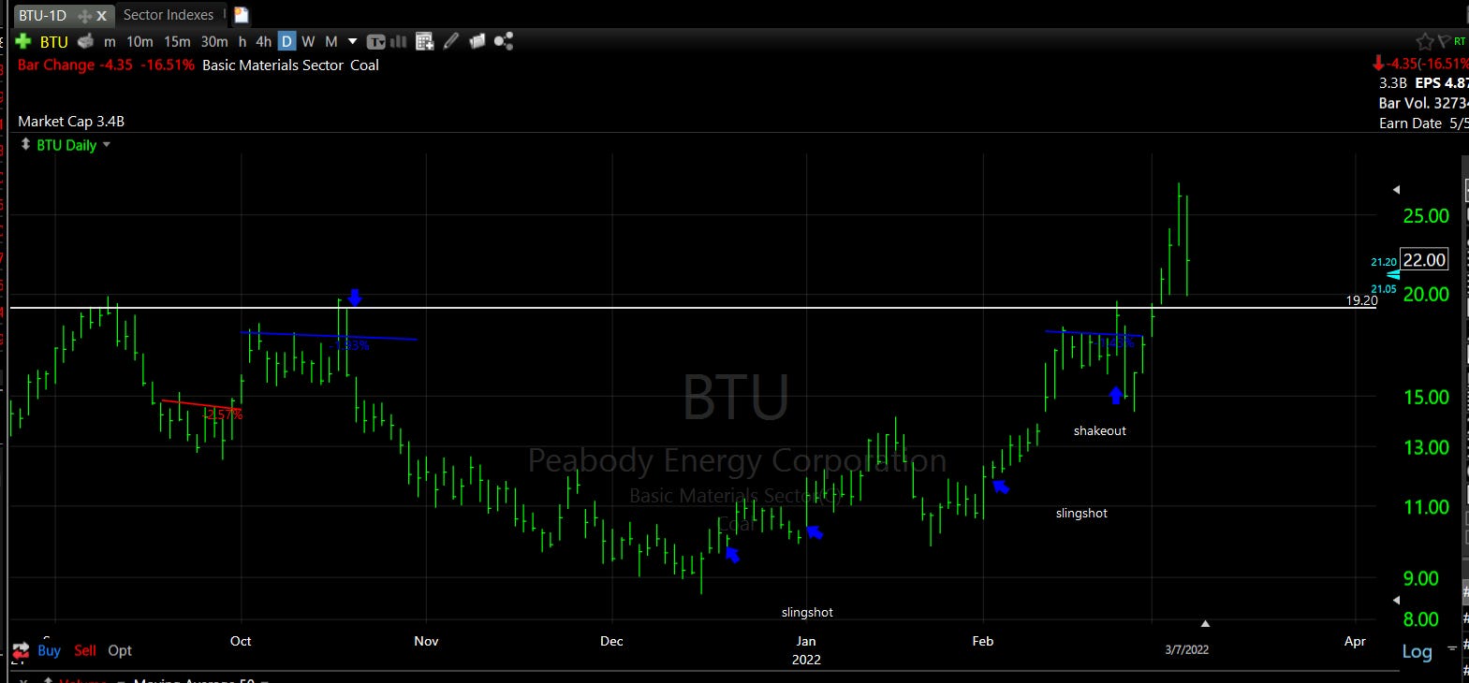Open the BTU Daily plot dropdown
1469x683 pixels.
pos(107,145)
